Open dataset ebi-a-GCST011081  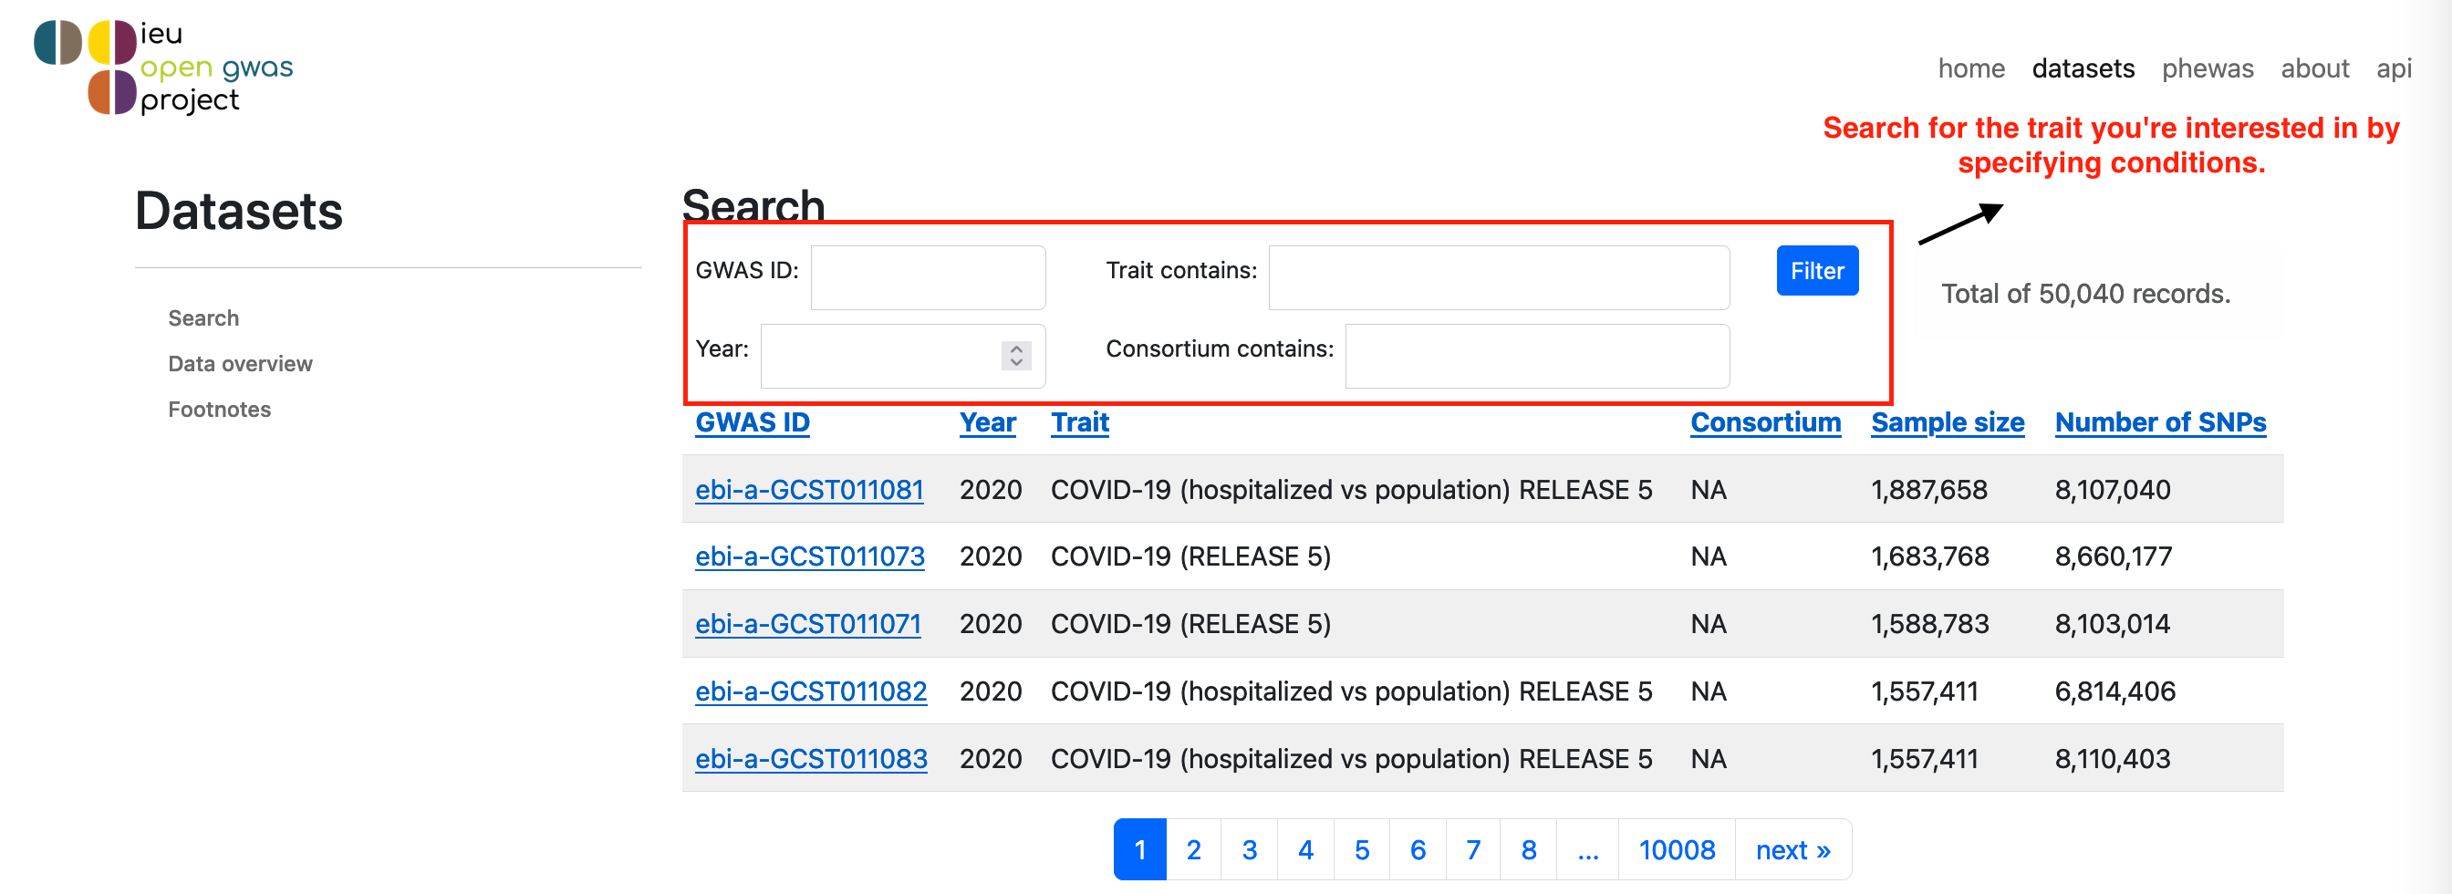point(809,489)
